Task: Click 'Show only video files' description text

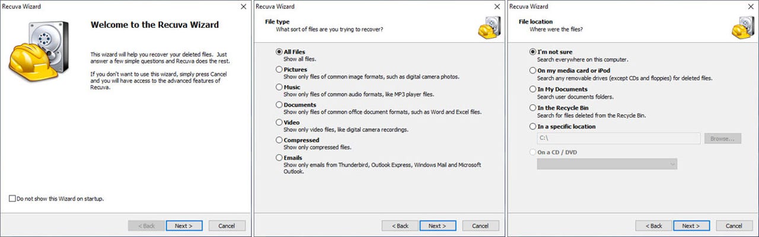Action: 346,130
